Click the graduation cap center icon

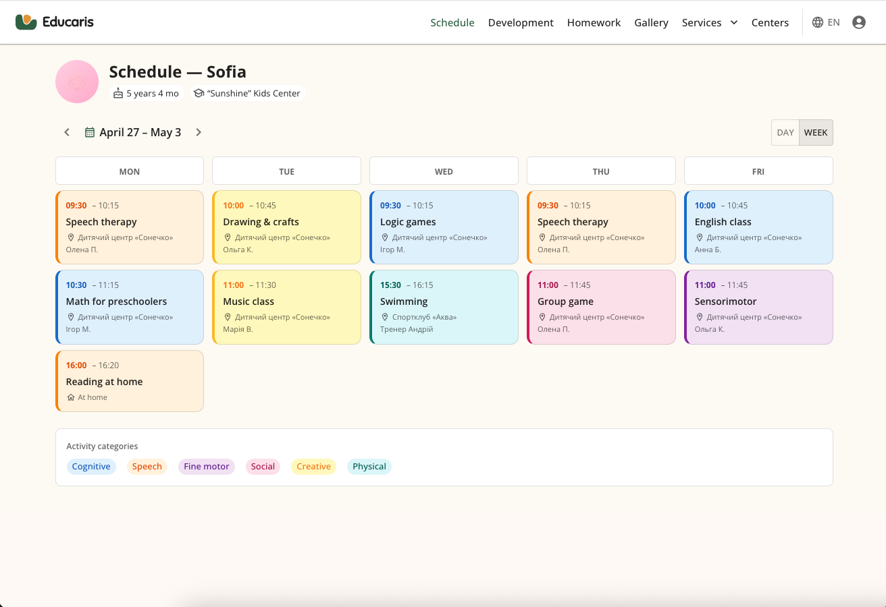point(199,94)
